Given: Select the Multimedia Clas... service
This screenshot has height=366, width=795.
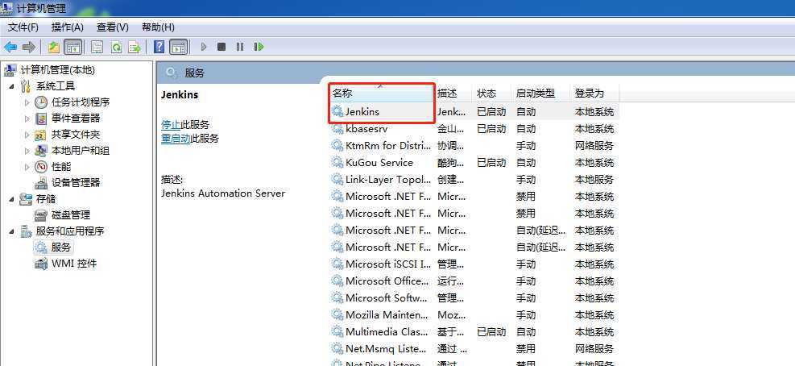Looking at the screenshot, I should point(474,332).
